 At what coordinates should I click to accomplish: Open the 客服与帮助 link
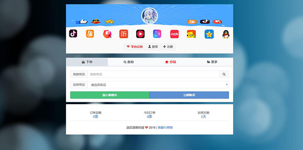point(165,128)
